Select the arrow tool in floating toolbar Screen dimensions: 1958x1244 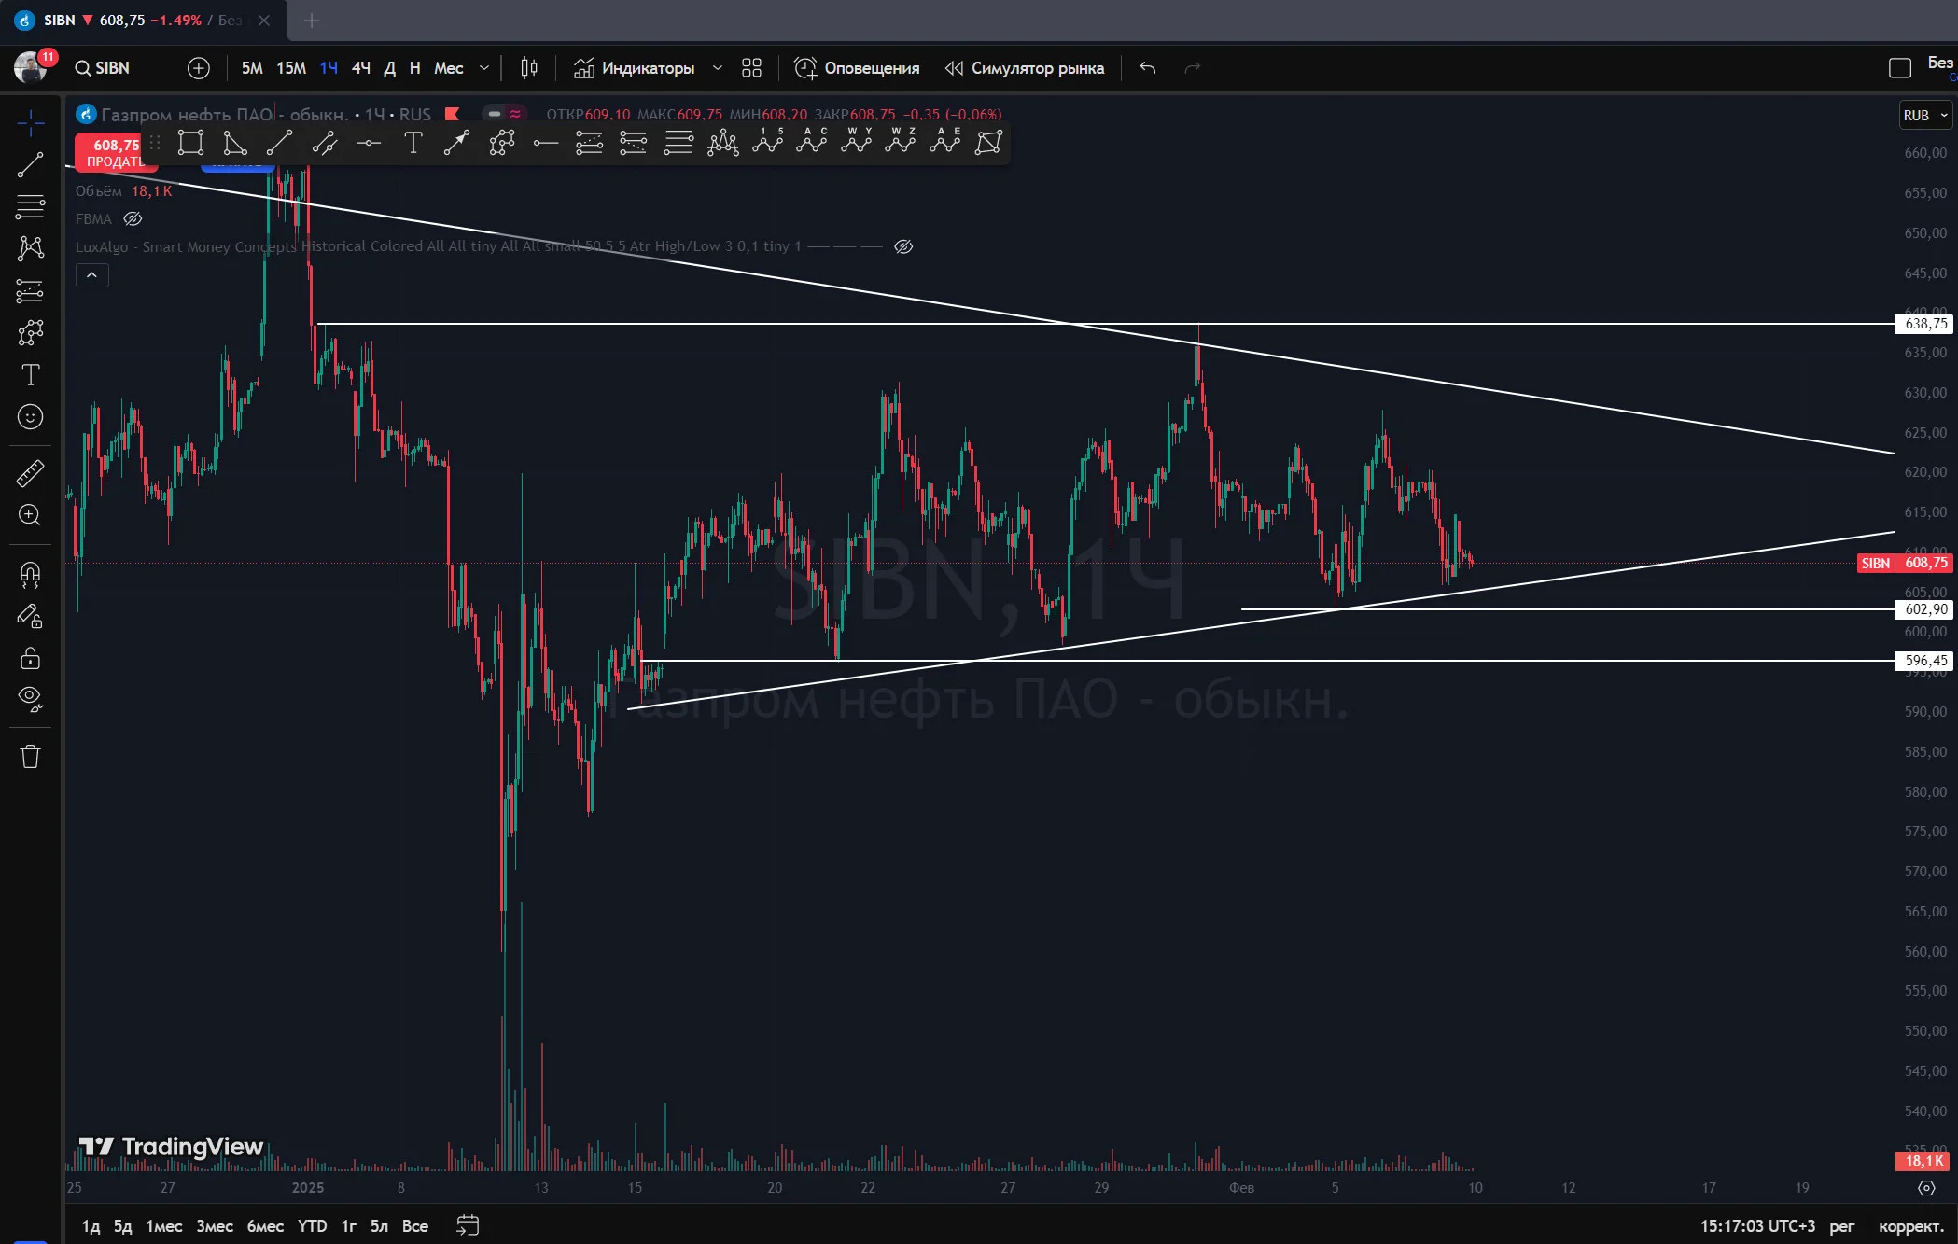(456, 143)
